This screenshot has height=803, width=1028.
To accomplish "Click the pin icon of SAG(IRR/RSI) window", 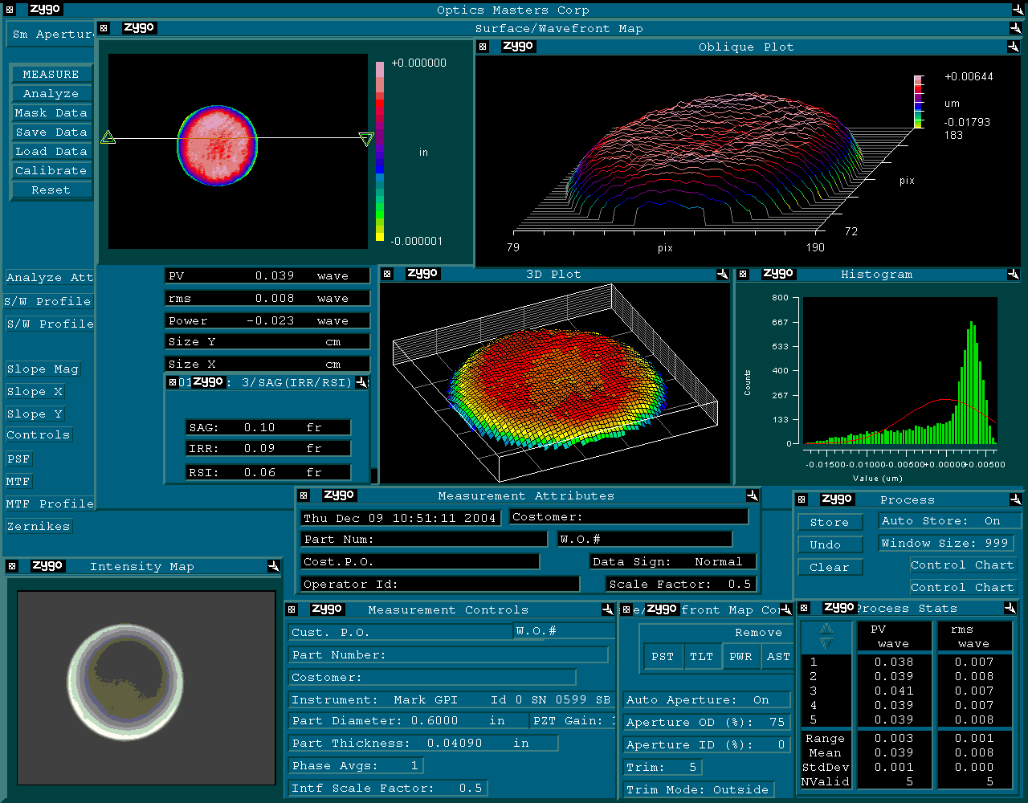I will click(x=361, y=382).
